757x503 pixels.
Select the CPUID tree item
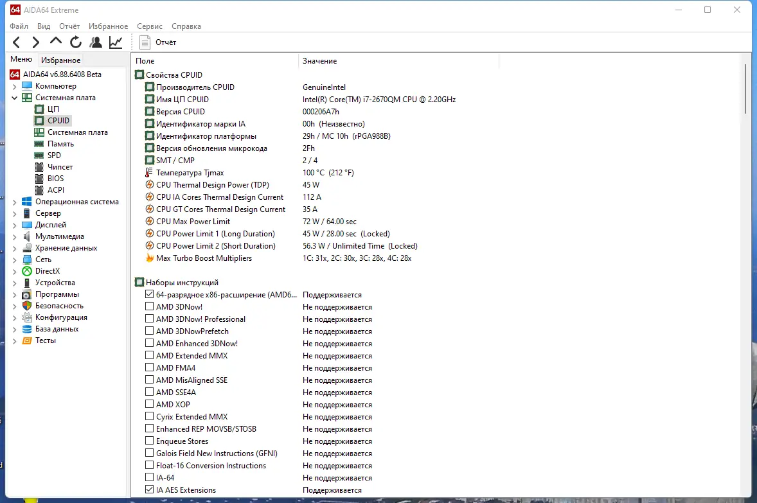coord(58,121)
